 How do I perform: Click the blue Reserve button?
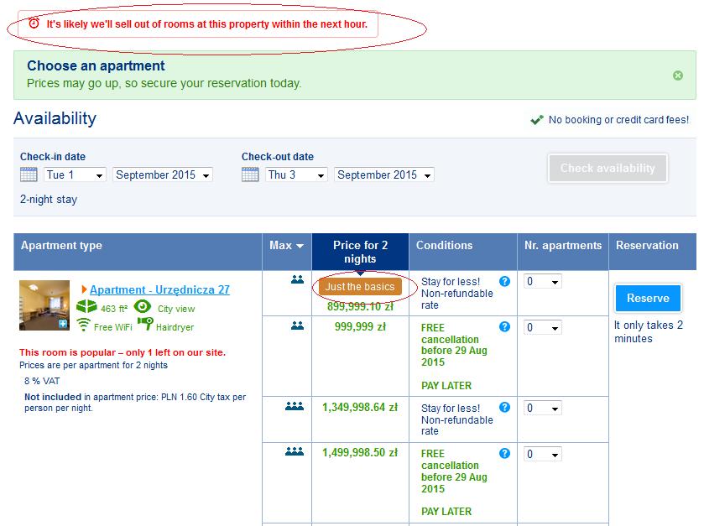[x=648, y=298]
